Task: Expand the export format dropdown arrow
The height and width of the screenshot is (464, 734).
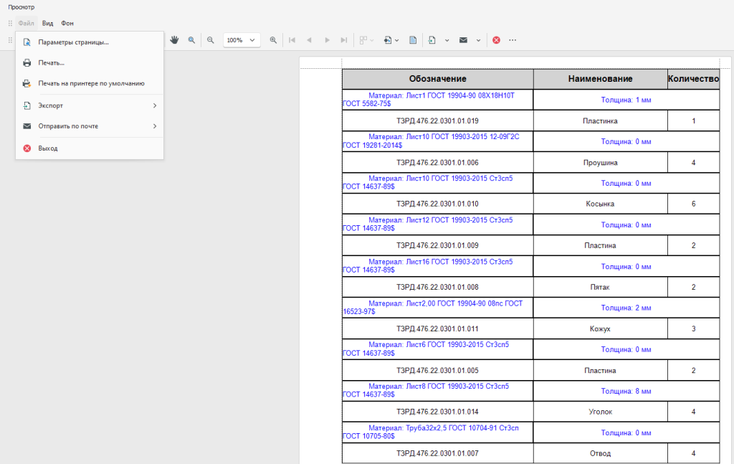Action: click(x=447, y=40)
